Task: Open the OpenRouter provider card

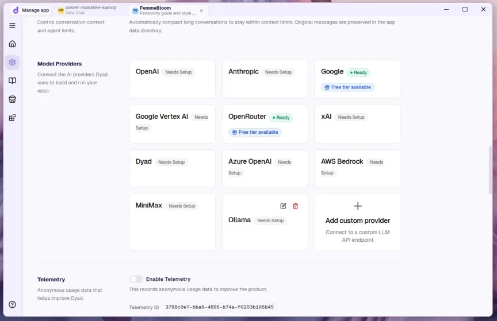Action: (x=265, y=124)
